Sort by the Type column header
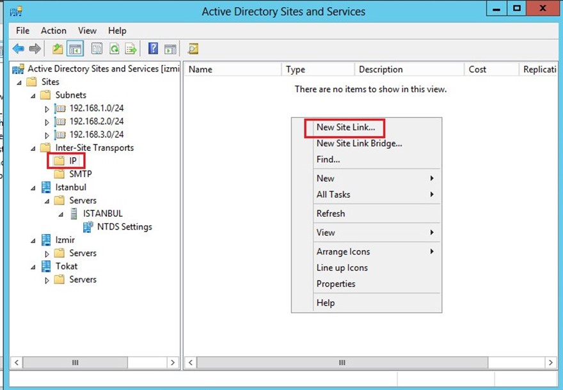The image size is (563, 390). coord(318,69)
